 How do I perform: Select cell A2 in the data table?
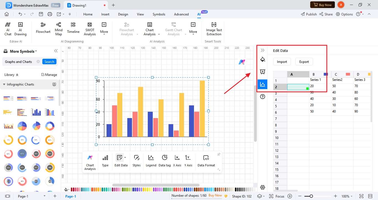298,87
